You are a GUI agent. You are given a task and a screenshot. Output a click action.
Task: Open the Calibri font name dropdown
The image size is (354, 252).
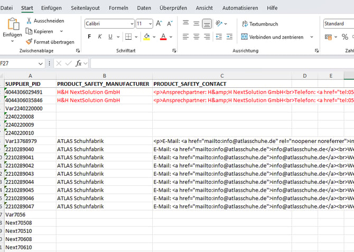pyautogui.click(x=131, y=24)
